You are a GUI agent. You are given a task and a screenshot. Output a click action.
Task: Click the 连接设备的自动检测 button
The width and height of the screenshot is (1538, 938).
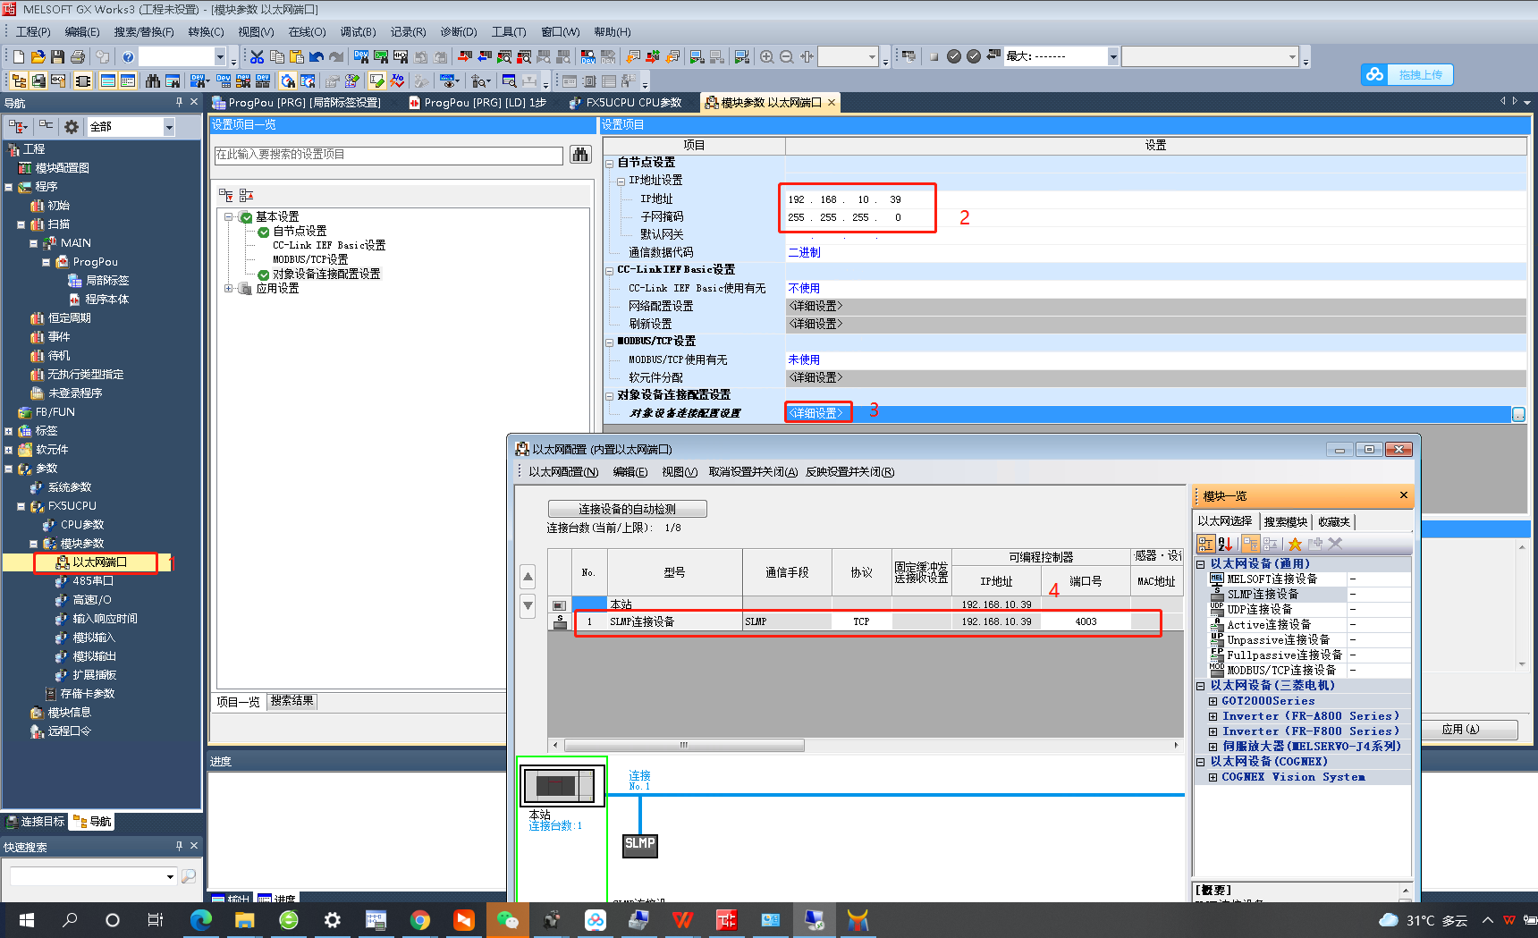(627, 509)
